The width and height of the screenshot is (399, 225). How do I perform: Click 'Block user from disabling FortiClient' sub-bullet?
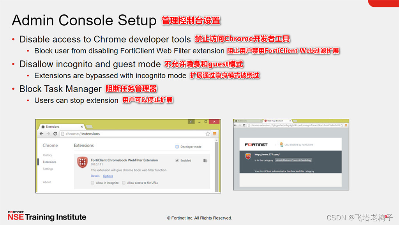(129, 51)
